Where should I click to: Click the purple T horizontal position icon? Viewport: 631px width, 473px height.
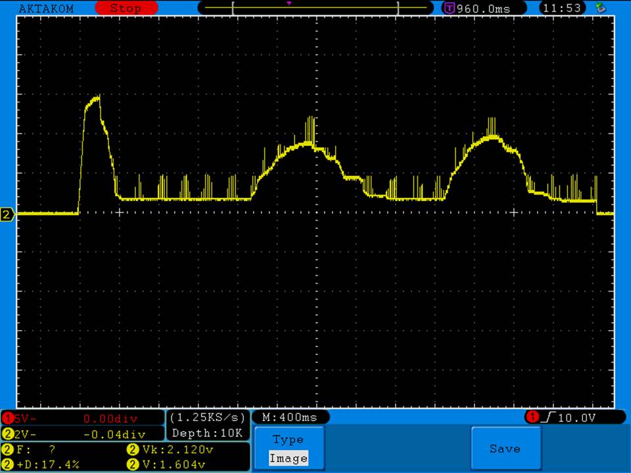[450, 8]
